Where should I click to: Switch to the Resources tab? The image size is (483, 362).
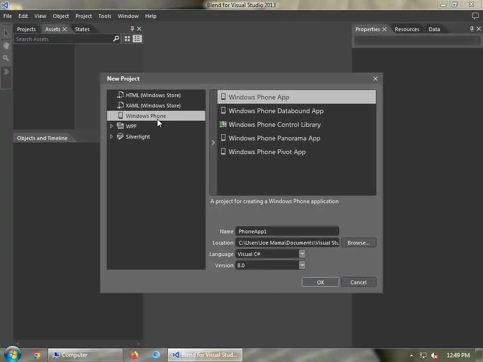[x=407, y=29]
